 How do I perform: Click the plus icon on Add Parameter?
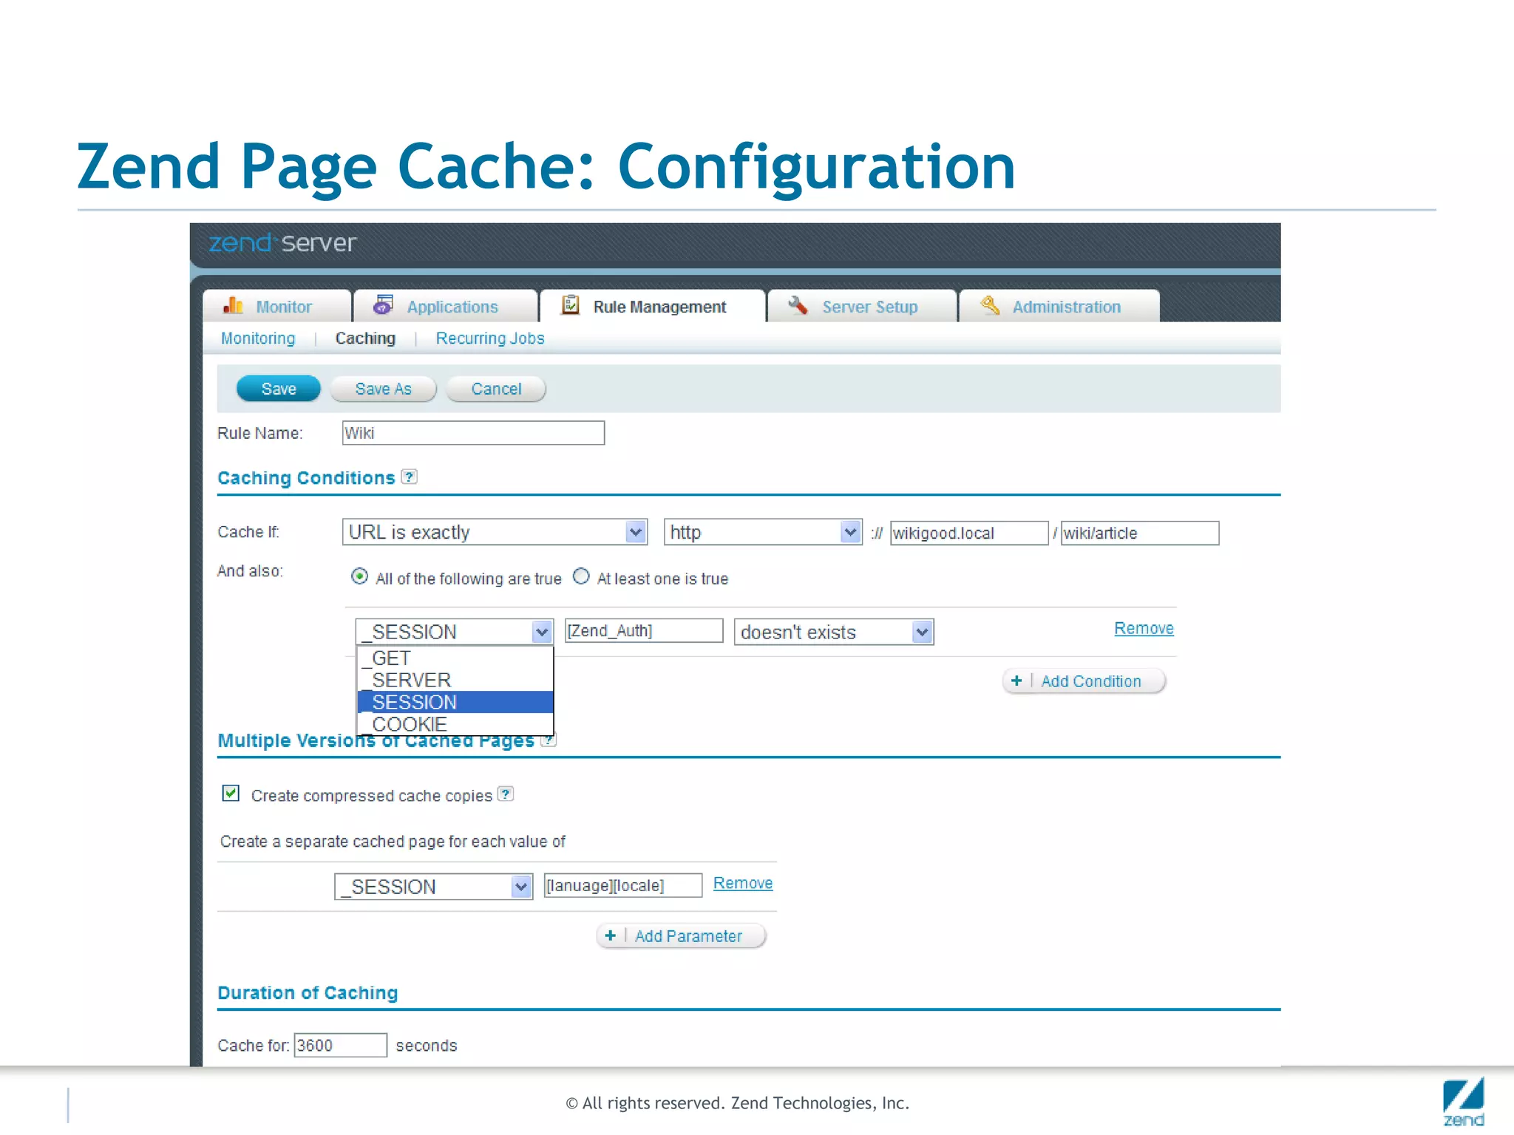(610, 935)
